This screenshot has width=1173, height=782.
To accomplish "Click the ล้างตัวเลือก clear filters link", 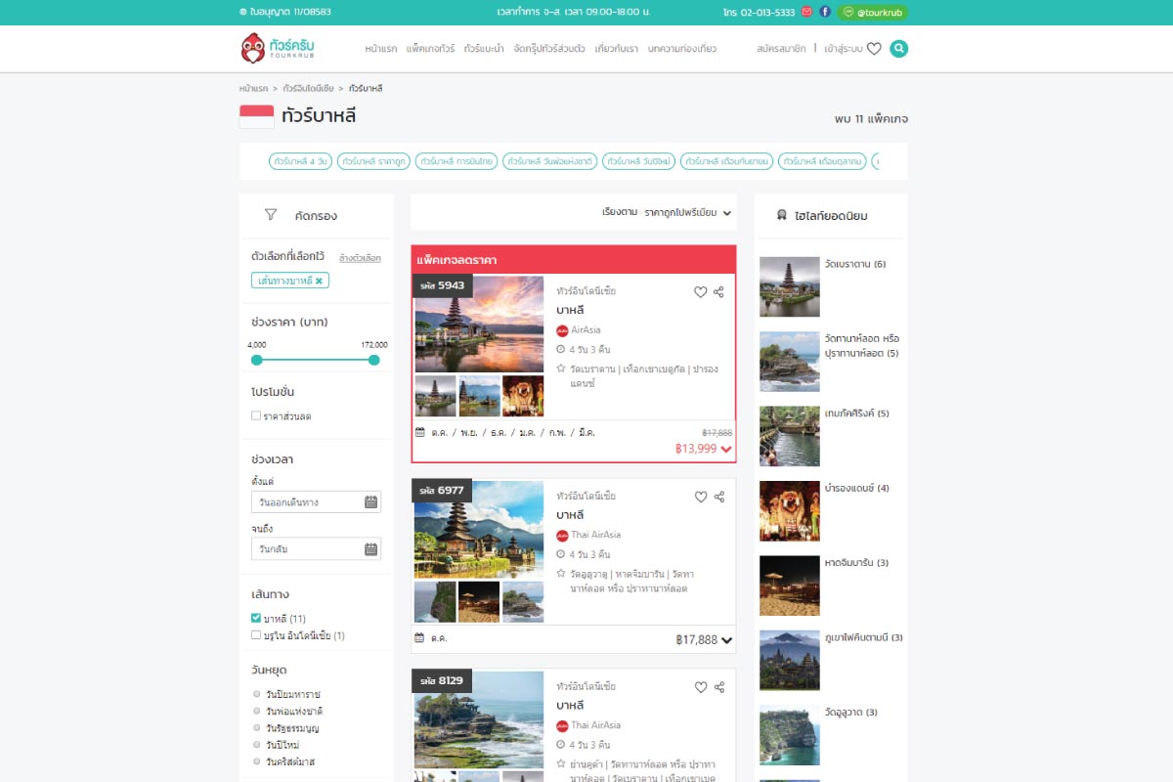I will [x=360, y=258].
